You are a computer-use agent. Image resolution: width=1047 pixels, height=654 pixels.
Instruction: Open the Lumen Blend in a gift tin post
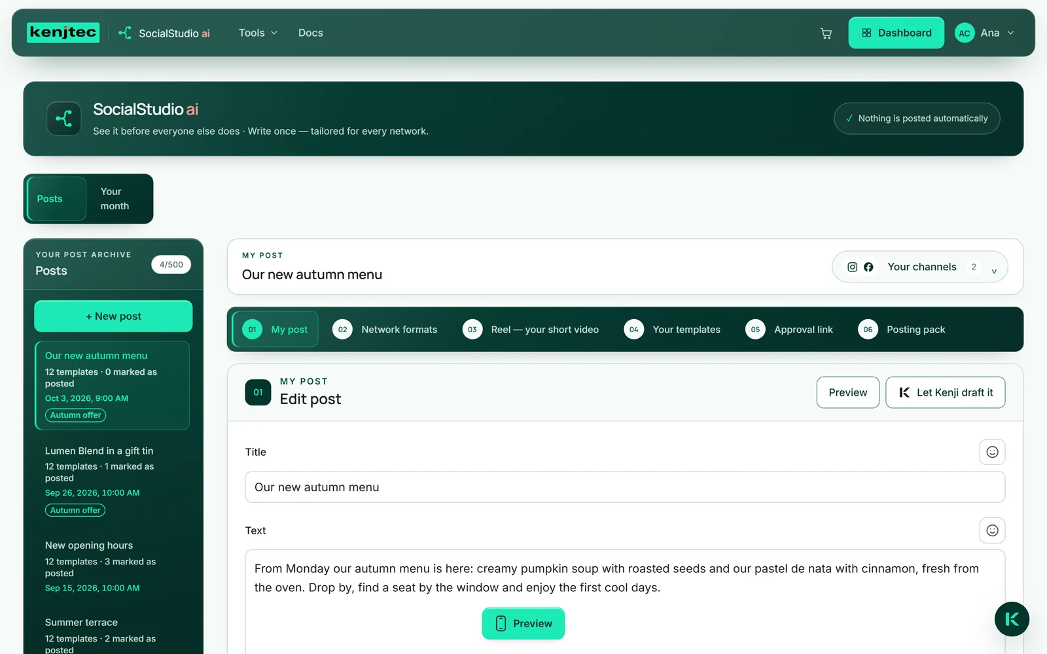(x=112, y=480)
